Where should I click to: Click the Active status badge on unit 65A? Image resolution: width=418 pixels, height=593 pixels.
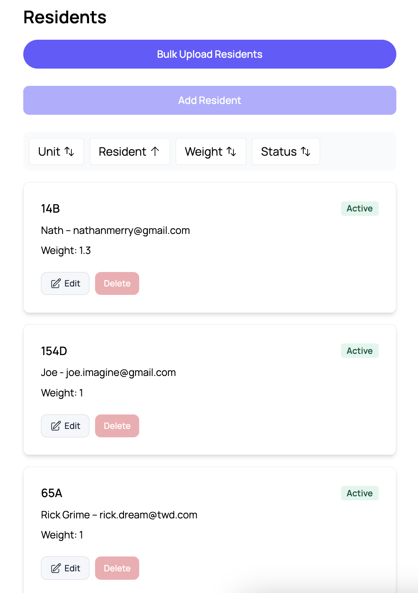[360, 493]
